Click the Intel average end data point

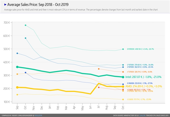tap(123, 77)
